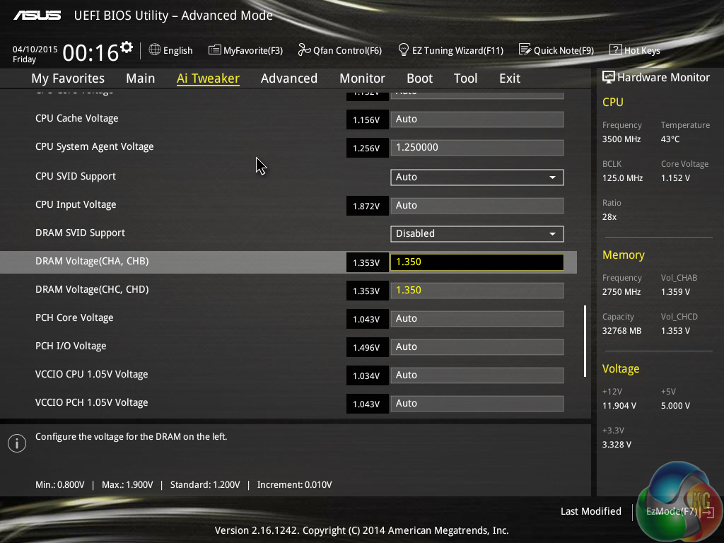The image size is (724, 543).
Task: Open date and time settings gear
Action: (x=127, y=47)
